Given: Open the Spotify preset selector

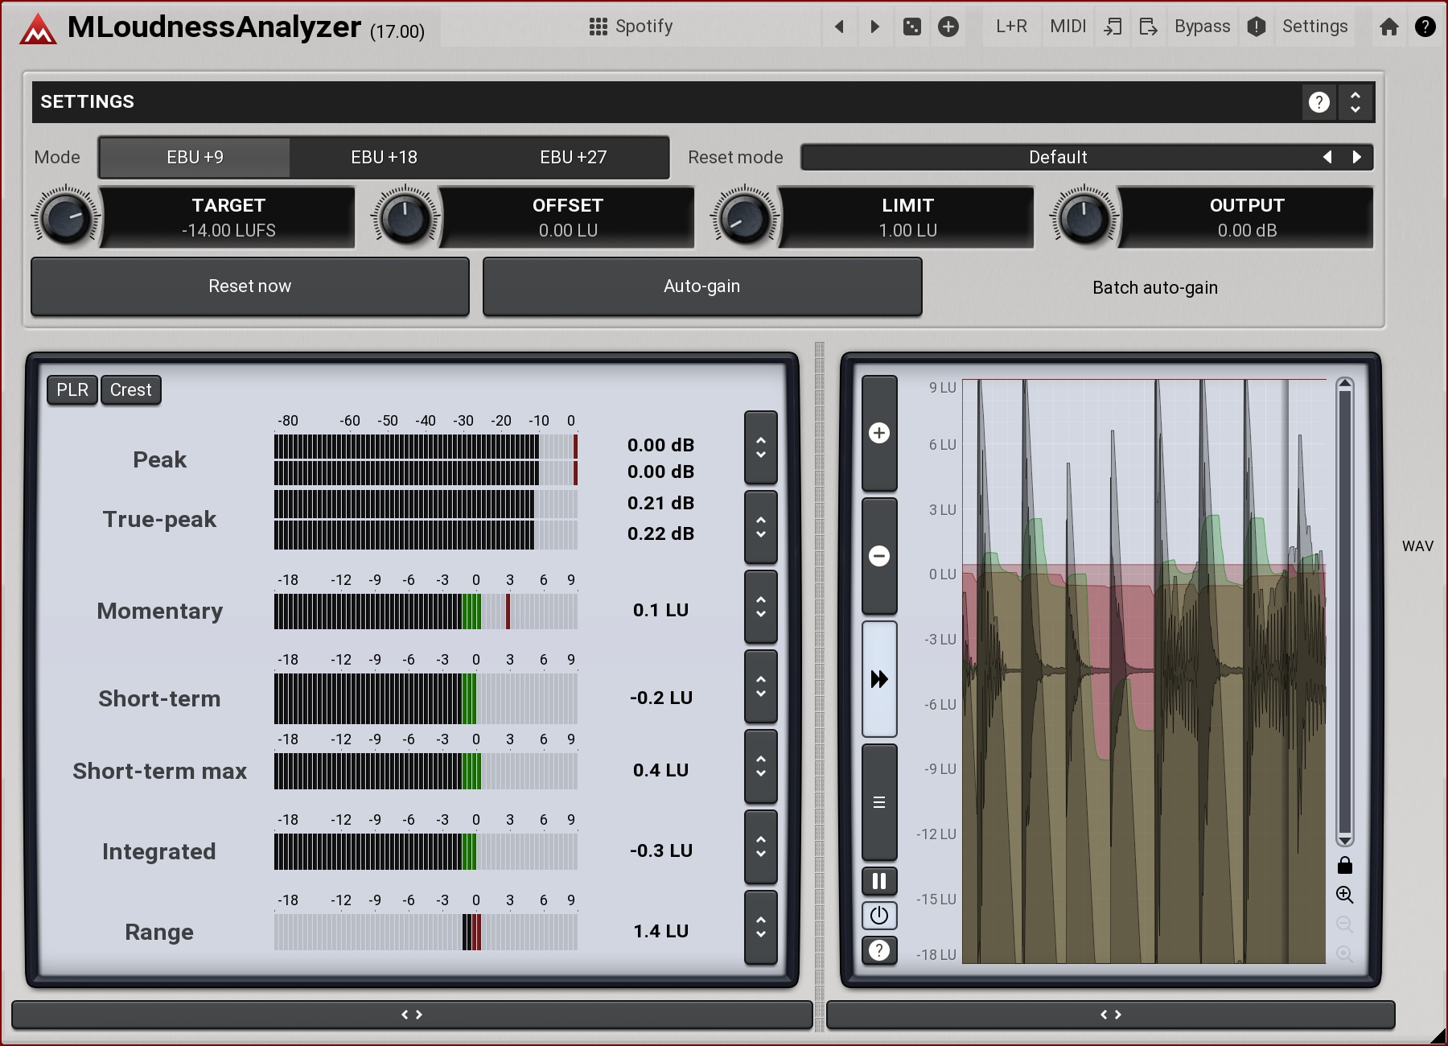Looking at the screenshot, I should (x=631, y=27).
